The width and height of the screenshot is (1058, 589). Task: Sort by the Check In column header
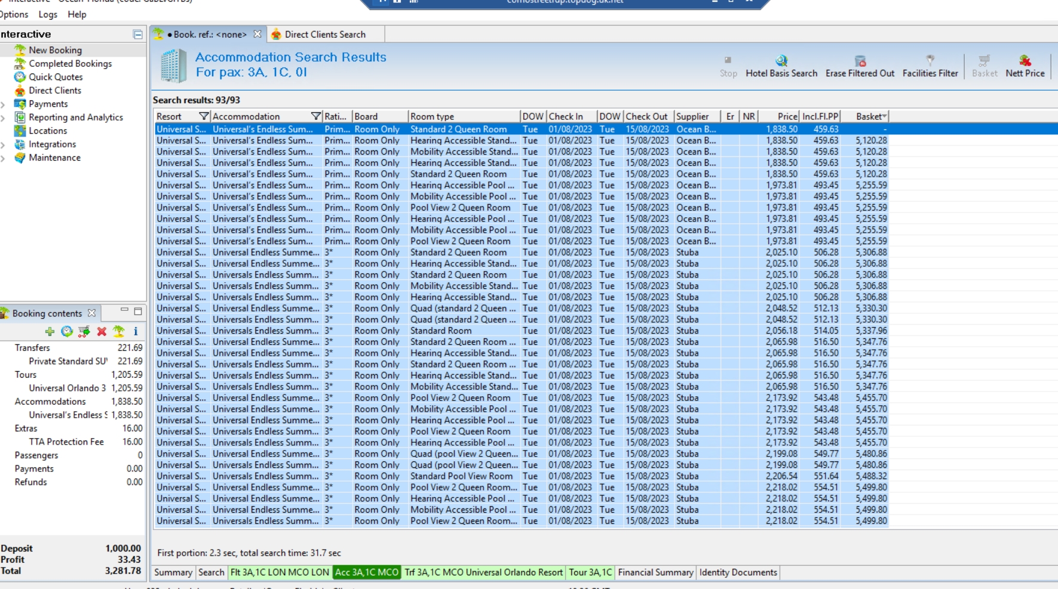[x=572, y=116]
